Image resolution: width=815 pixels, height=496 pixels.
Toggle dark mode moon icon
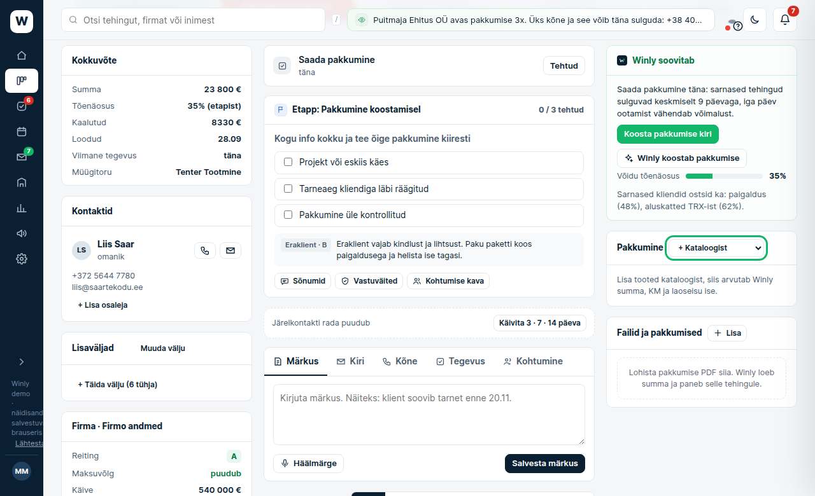point(755,20)
